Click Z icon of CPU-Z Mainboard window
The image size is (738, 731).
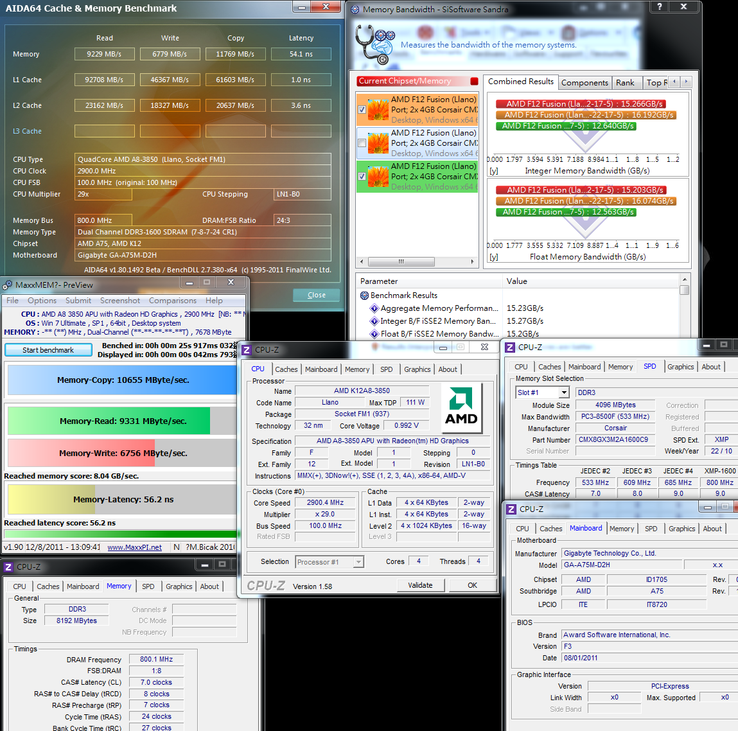tap(511, 509)
